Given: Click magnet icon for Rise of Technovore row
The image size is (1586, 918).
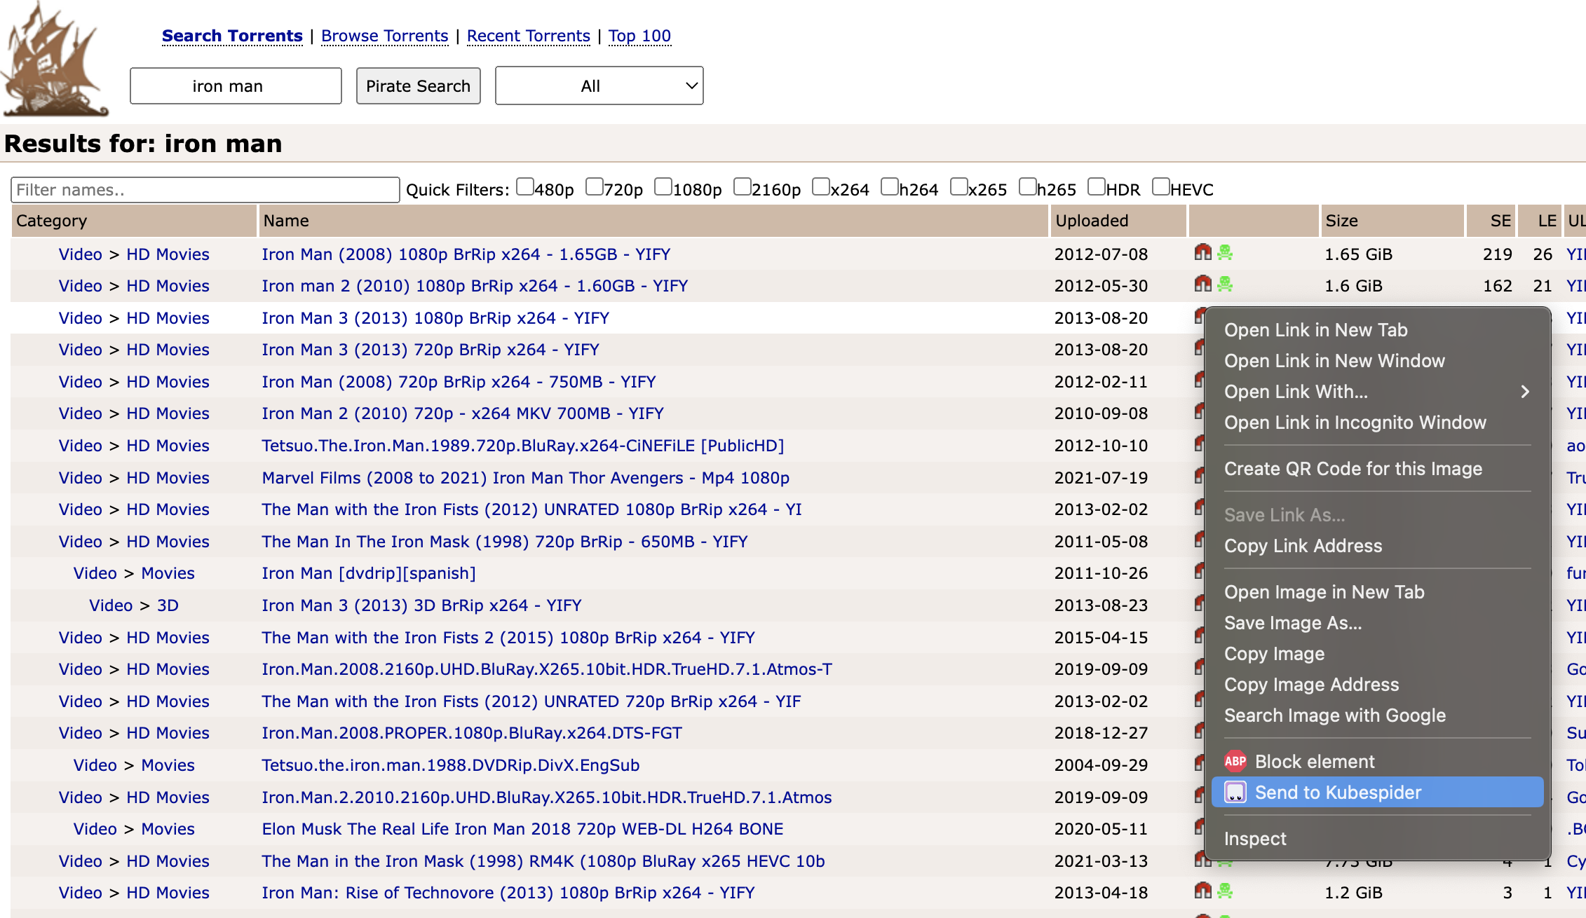Looking at the screenshot, I should [x=1202, y=891].
